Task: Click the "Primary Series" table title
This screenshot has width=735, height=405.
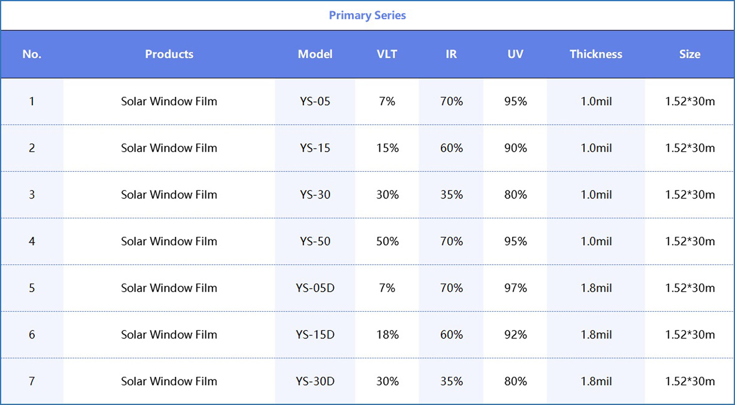Action: [367, 16]
